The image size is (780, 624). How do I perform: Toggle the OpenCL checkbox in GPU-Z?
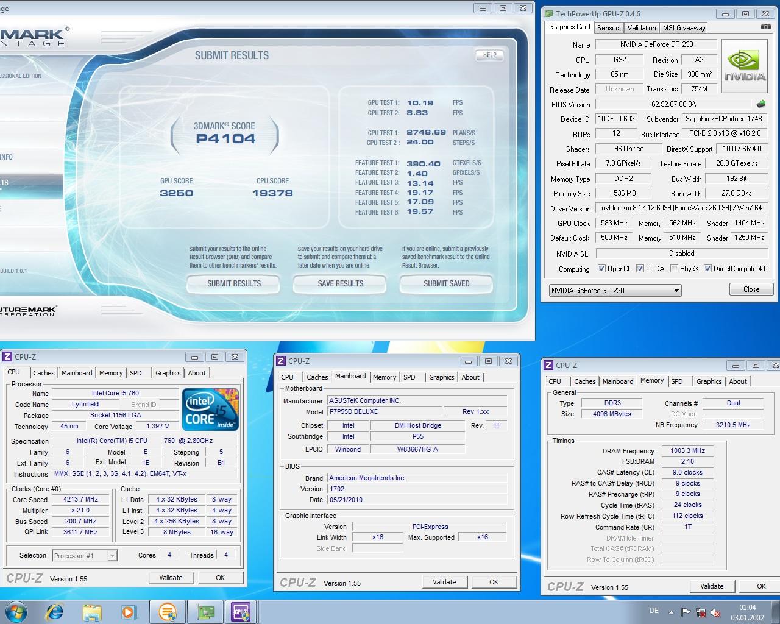(601, 268)
